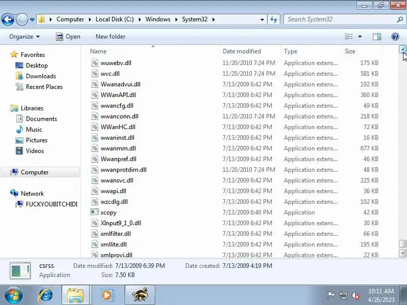407x305 pixels.
Task: Select the wwaninst.dll file icon
Action: pyautogui.click(x=95, y=137)
